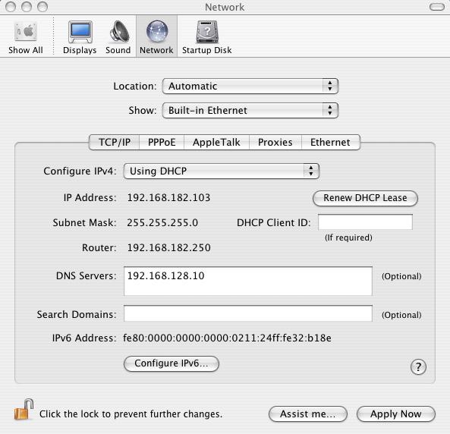Open the Displays preference pane

click(80, 37)
